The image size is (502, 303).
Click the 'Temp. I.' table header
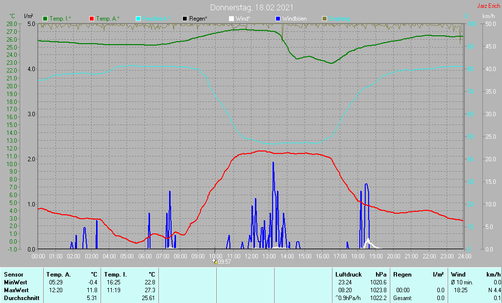pyautogui.click(x=115, y=275)
